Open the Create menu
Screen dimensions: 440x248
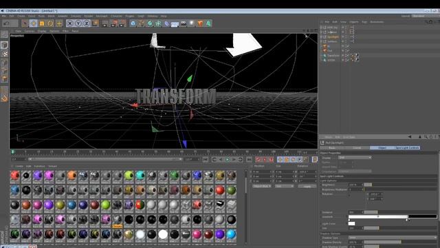pyautogui.click(x=21, y=16)
